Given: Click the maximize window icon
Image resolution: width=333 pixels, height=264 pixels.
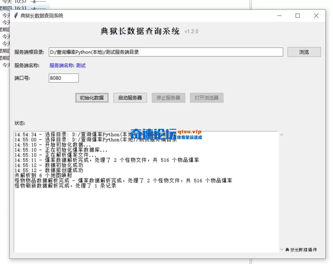Looking at the screenshot, I should [x=297, y=16].
